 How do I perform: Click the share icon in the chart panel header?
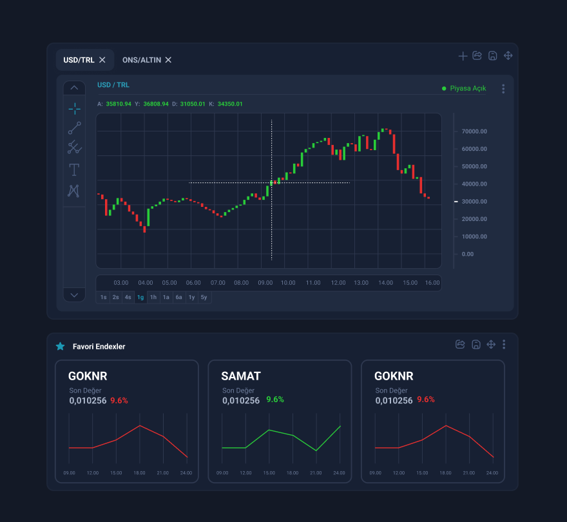(x=477, y=56)
